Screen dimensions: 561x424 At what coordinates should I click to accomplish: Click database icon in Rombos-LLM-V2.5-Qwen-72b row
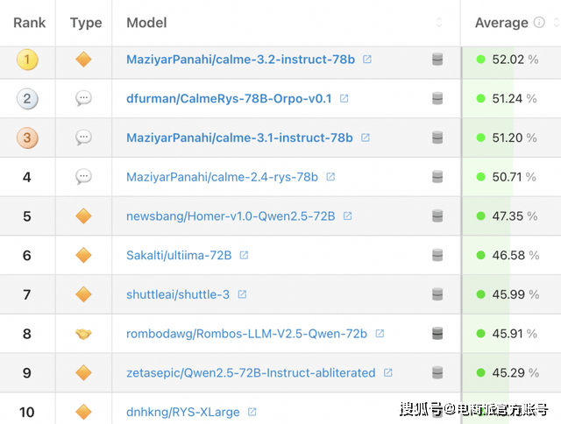[x=437, y=334]
